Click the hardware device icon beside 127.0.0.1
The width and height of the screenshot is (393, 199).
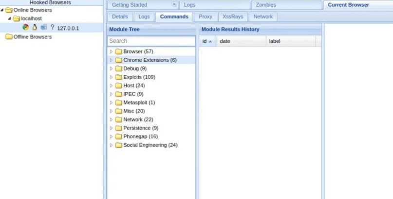[x=44, y=27]
